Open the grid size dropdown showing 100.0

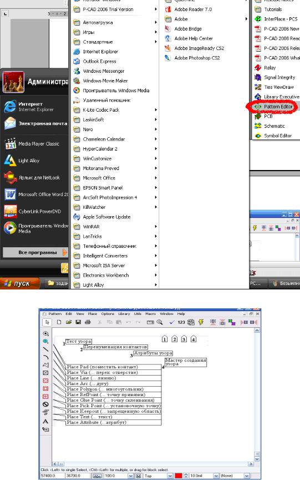tap(131, 476)
